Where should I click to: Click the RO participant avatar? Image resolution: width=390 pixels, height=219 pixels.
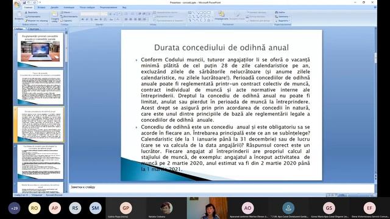[x=35, y=208]
